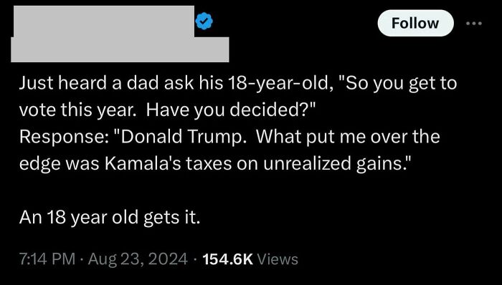Open the 7:14 PM timestamp link

coord(47,259)
